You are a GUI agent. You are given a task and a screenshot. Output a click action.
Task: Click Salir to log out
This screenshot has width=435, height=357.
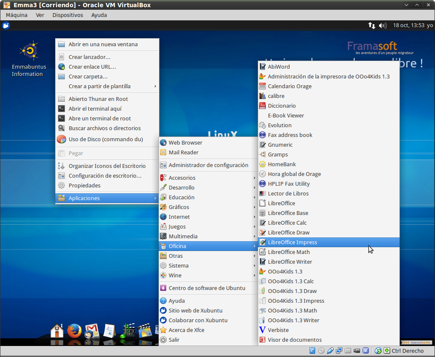click(174, 340)
